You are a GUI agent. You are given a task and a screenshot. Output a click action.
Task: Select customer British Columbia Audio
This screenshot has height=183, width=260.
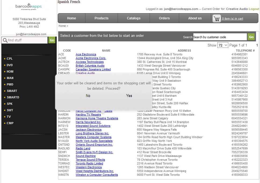tap(90, 66)
